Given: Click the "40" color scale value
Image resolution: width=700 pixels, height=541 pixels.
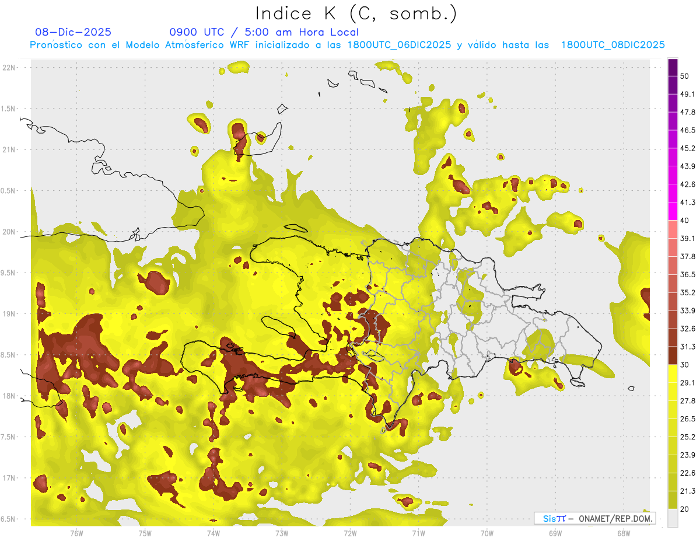Looking at the screenshot, I should [x=684, y=221].
